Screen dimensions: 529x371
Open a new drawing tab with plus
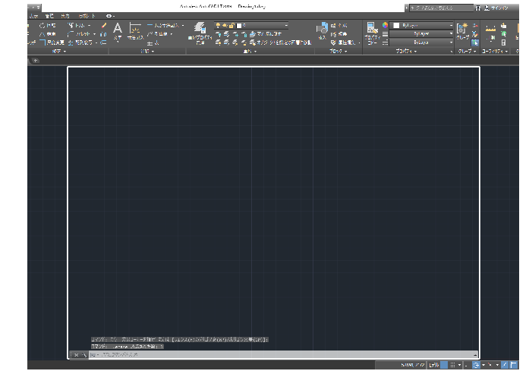[36, 61]
